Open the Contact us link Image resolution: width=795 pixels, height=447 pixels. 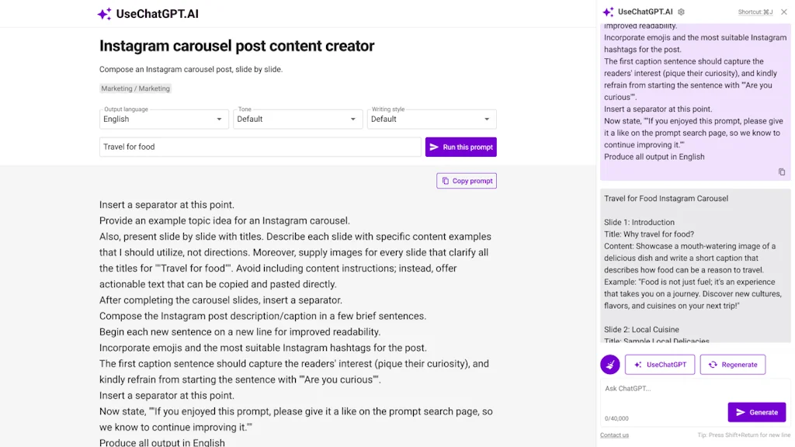613,435
